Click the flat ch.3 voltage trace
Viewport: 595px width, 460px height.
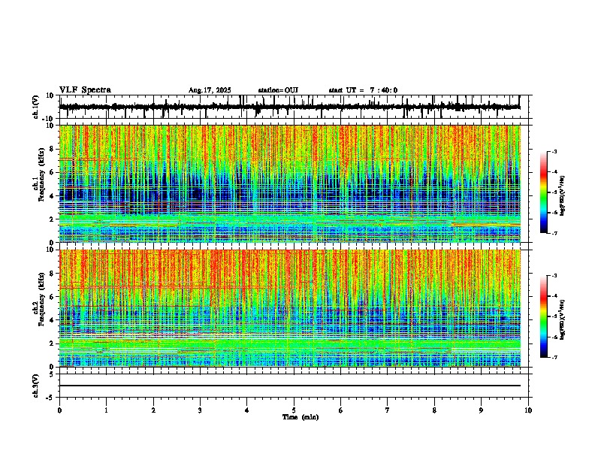(x=289, y=386)
